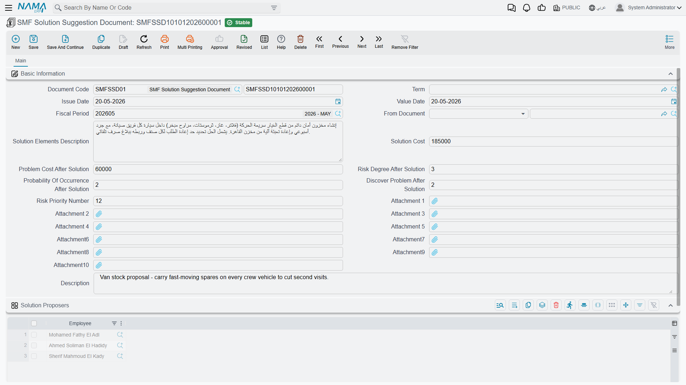Click the Stable status badge
Viewport: 686px width, 385px height.
(x=239, y=22)
